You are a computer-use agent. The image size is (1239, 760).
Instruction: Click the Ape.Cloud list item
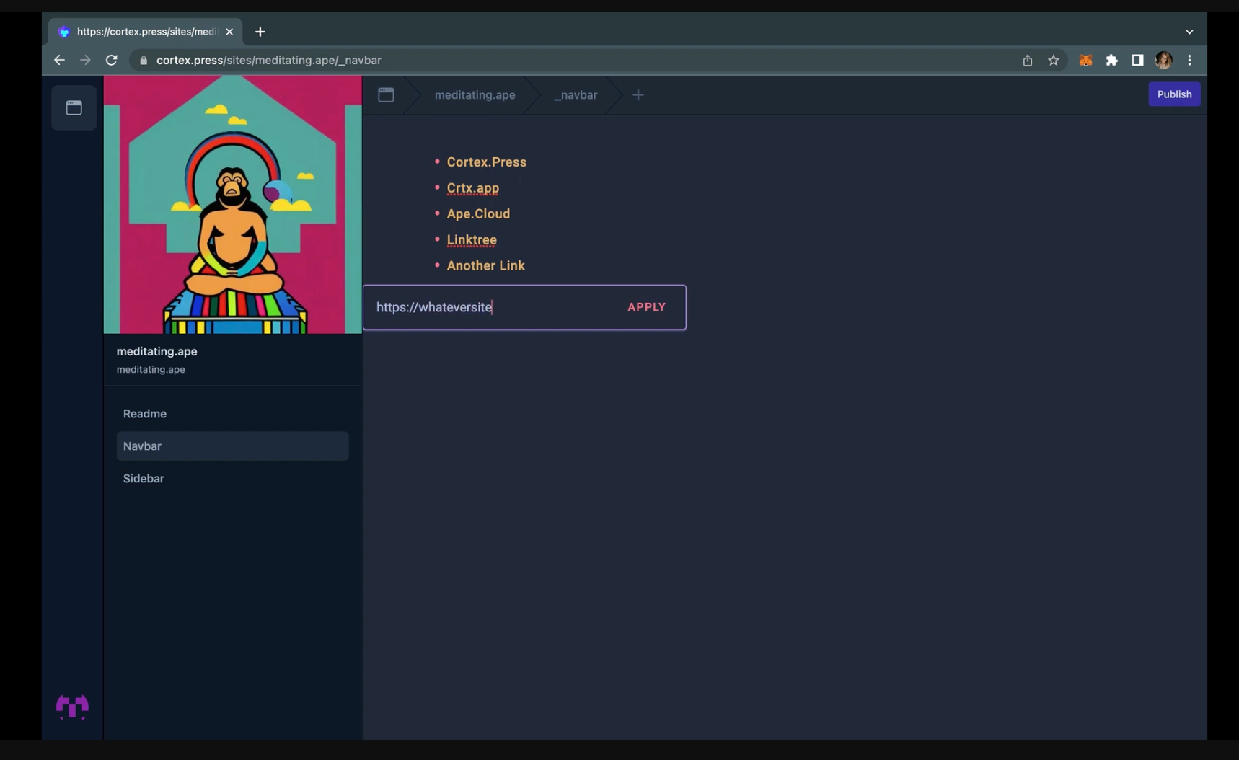[478, 214]
